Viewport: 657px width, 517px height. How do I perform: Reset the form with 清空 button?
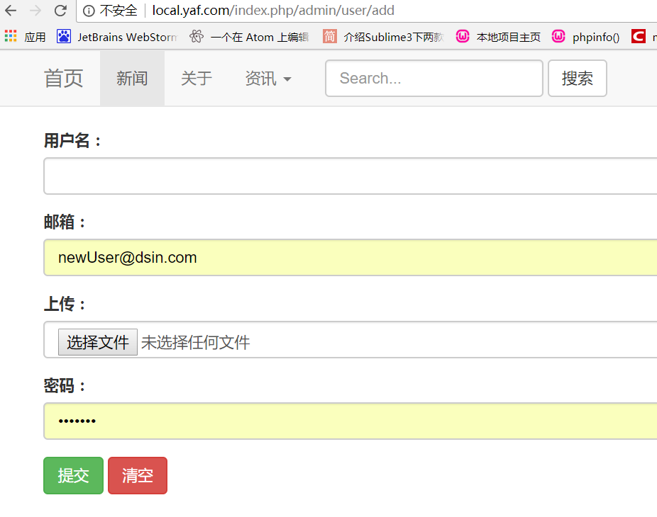pos(138,475)
